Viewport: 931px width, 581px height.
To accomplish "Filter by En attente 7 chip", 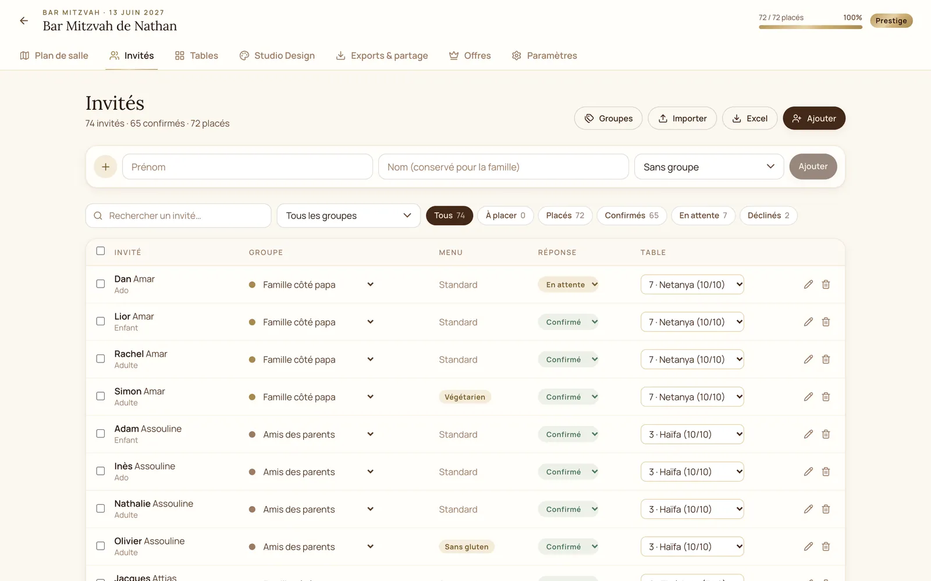I will pyautogui.click(x=703, y=216).
